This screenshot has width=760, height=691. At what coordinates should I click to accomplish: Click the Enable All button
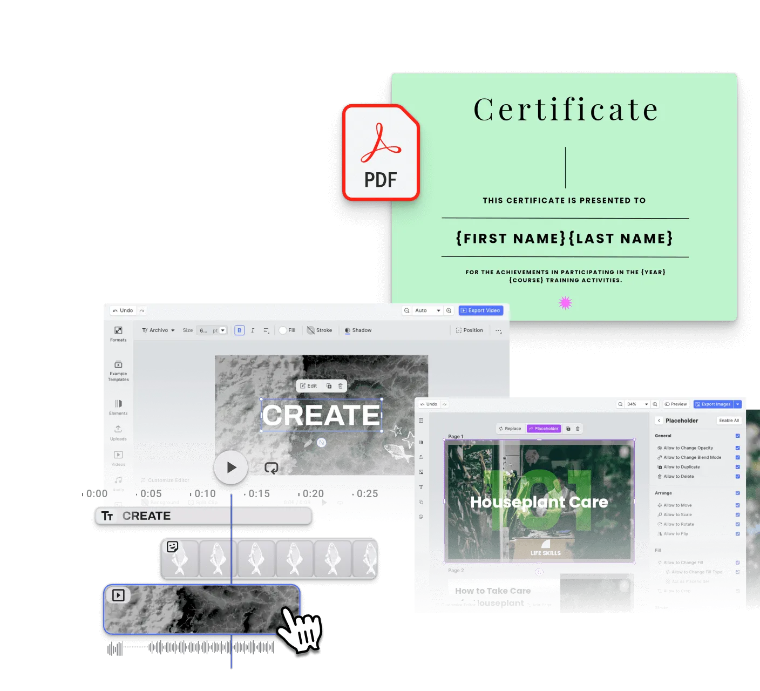tap(729, 421)
